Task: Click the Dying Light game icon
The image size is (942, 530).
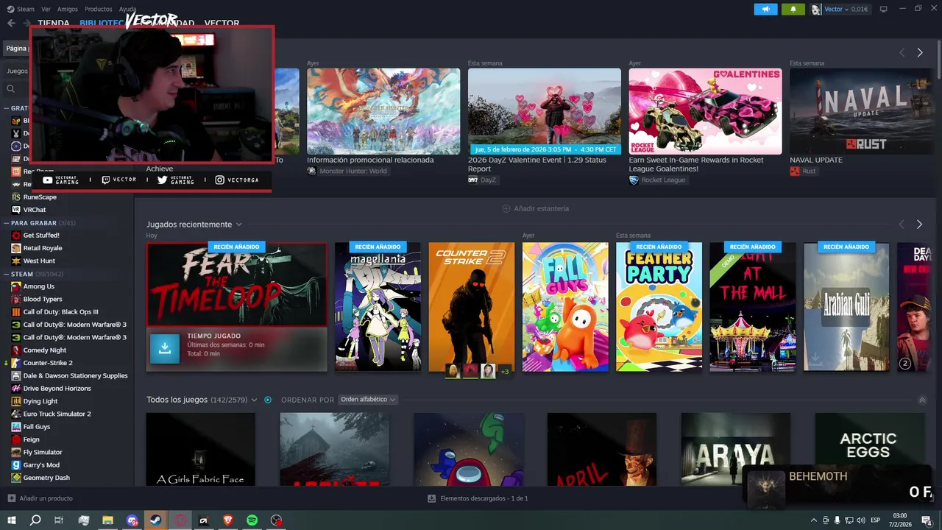Action: coord(16,401)
